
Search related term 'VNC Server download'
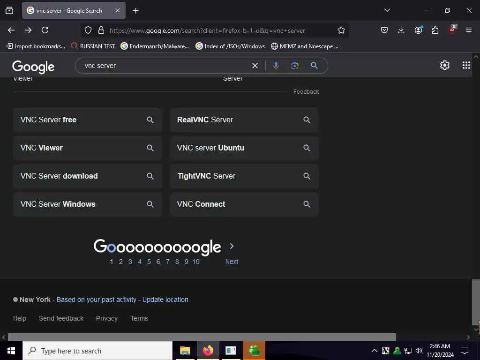(x=88, y=176)
